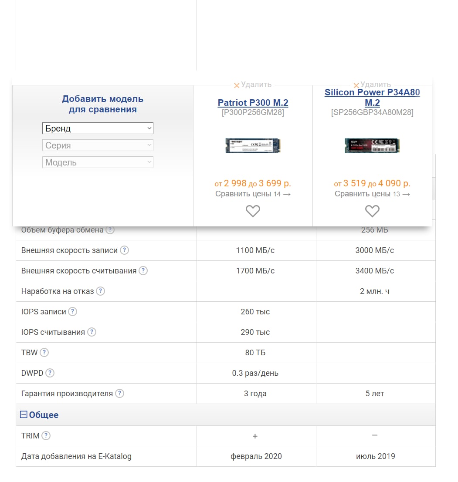
Task: Open Patriot P300 M.2 product link
Action: 253,103
